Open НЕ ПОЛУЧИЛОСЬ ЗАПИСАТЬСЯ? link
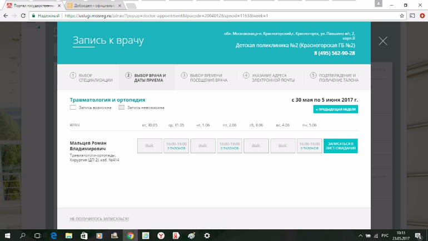 99,219
